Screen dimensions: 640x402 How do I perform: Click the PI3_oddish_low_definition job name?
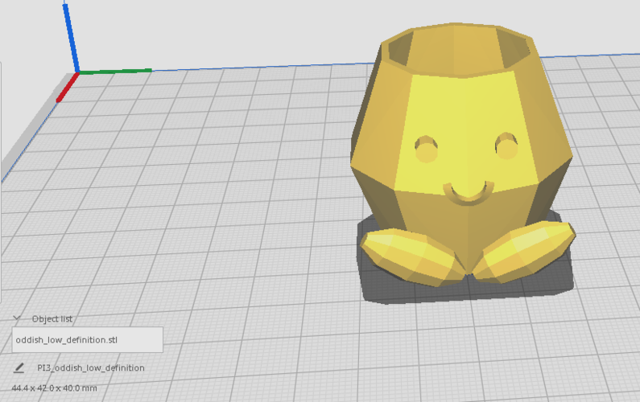click(x=91, y=368)
